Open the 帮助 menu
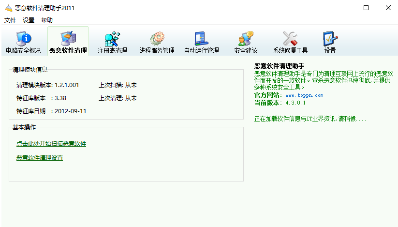 tap(47, 20)
